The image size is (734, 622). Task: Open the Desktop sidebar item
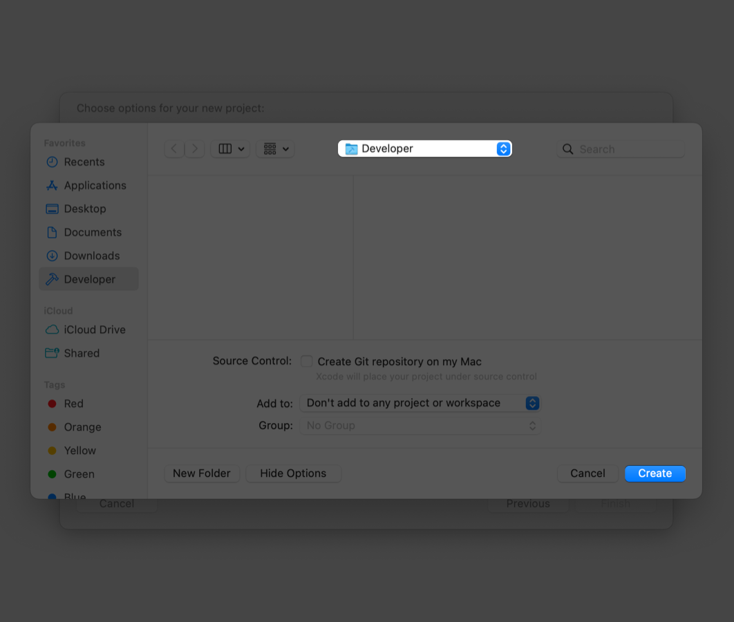pyautogui.click(x=84, y=209)
